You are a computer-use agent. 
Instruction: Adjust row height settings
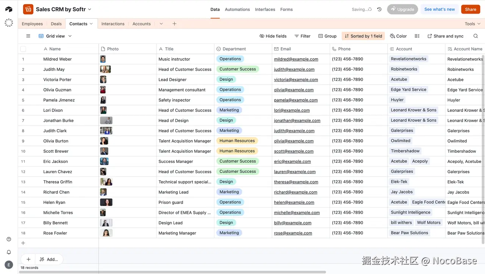[416, 36]
